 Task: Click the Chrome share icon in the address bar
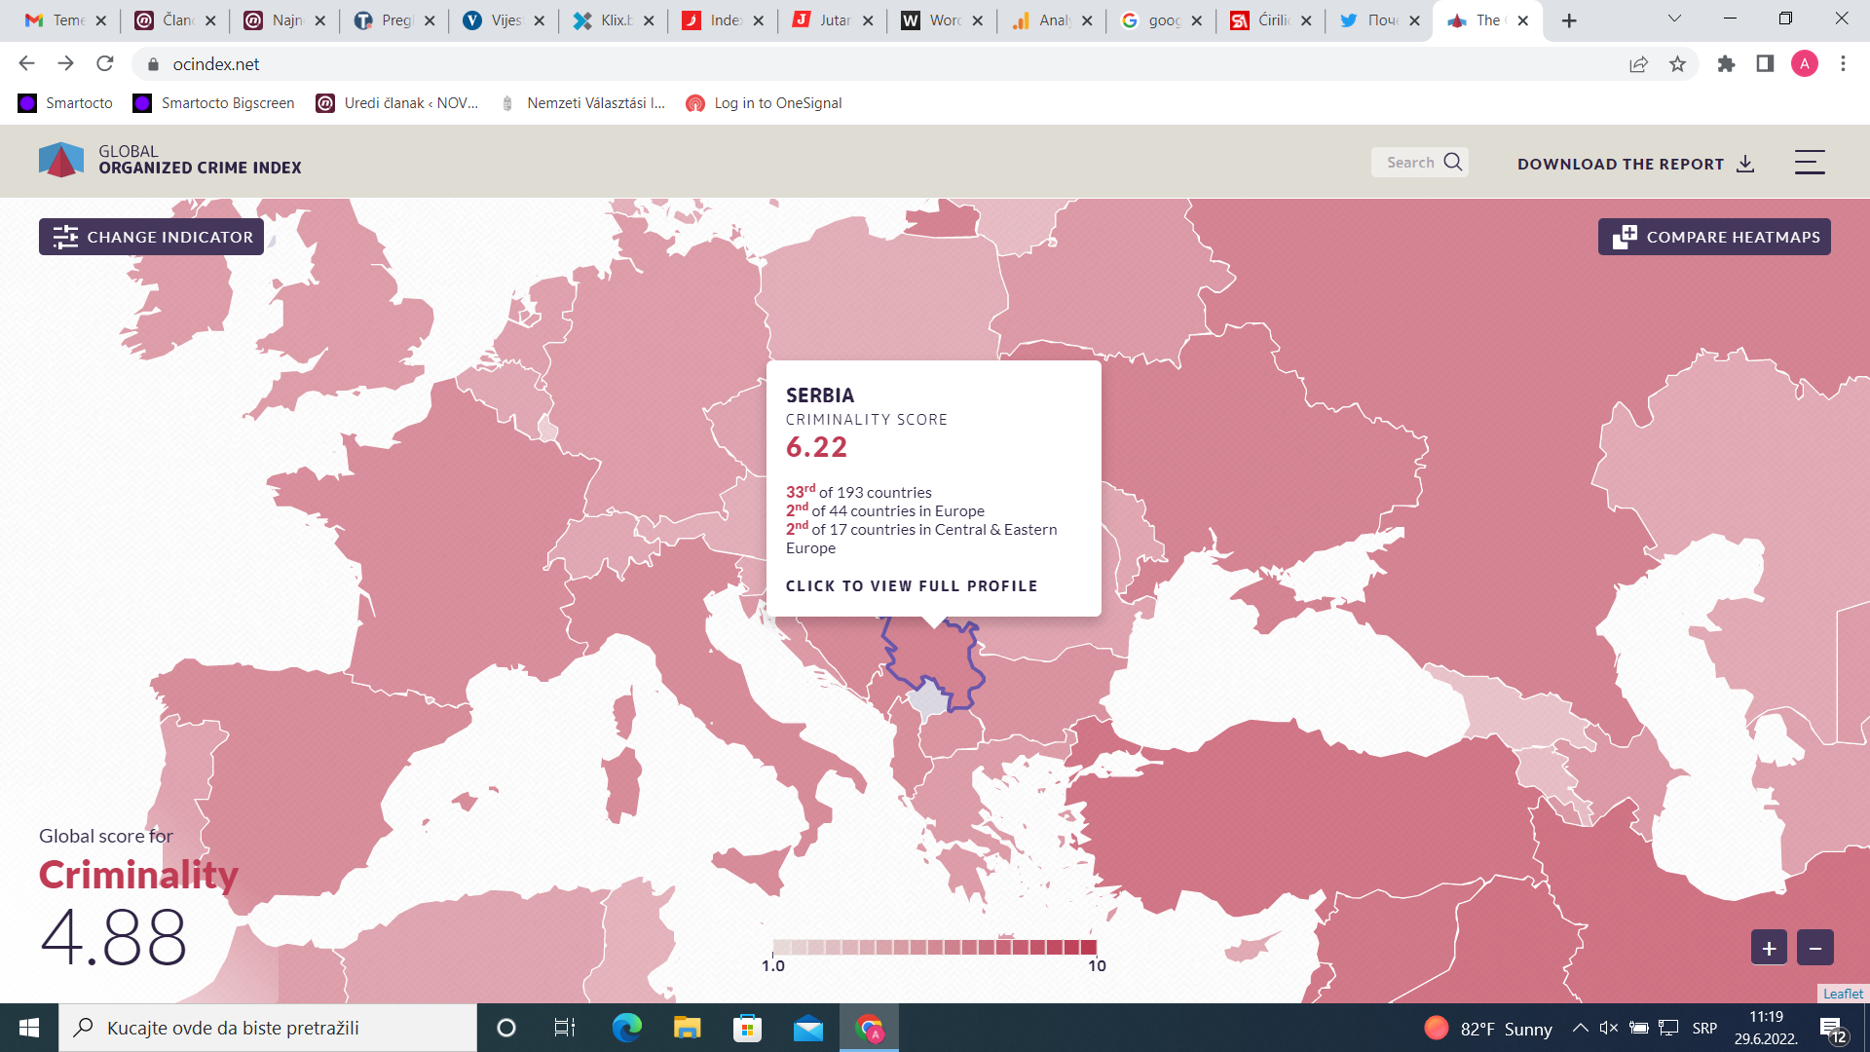click(1639, 63)
